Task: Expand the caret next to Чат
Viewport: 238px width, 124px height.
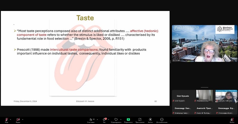Action: [x=109, y=119]
